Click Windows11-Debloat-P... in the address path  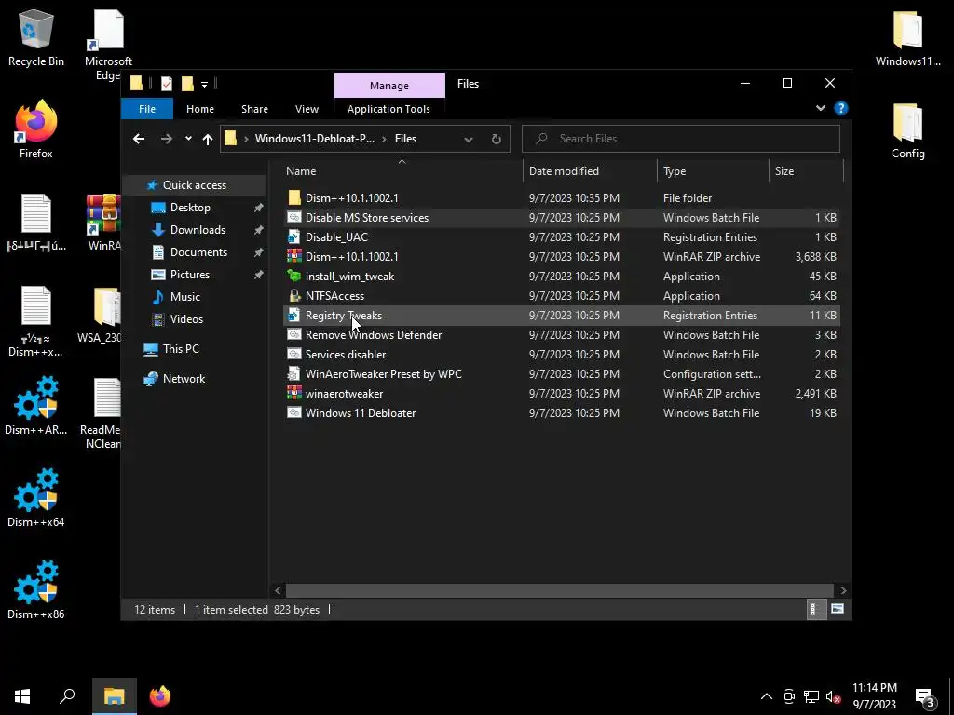tap(315, 139)
